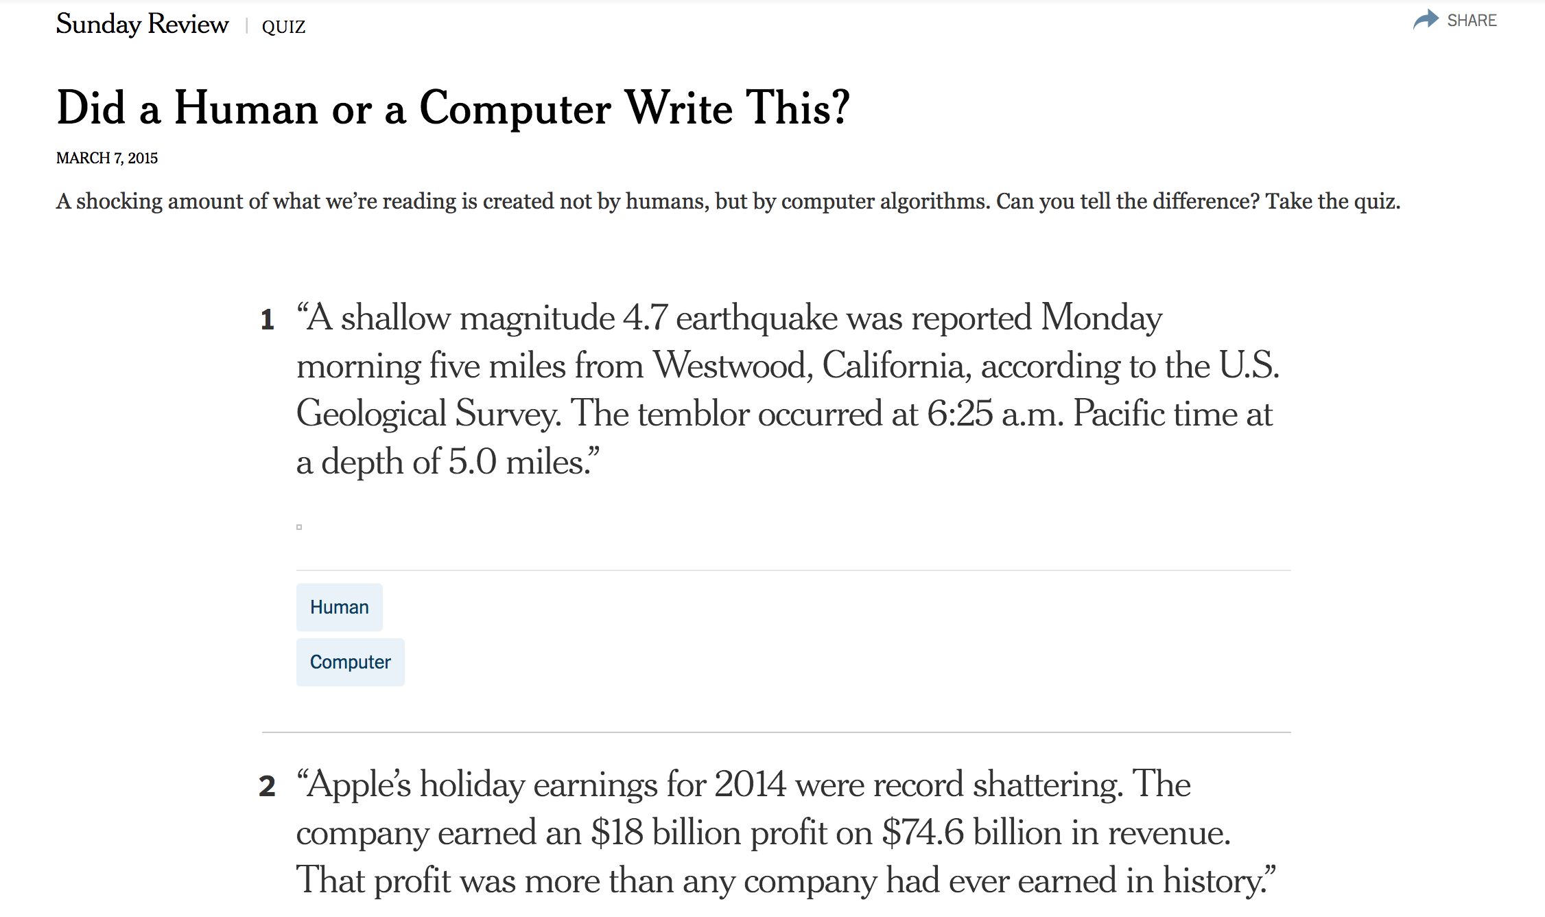Image resolution: width=1545 pixels, height=917 pixels.
Task: Click the separator bar between Sunday Review and QUIZ
Action: (x=246, y=27)
